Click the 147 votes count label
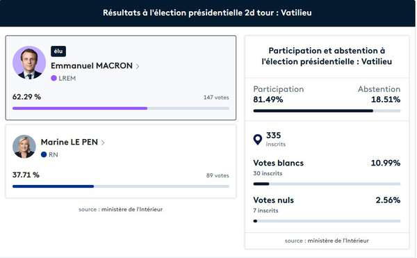This screenshot has width=417, height=258. pos(216,97)
